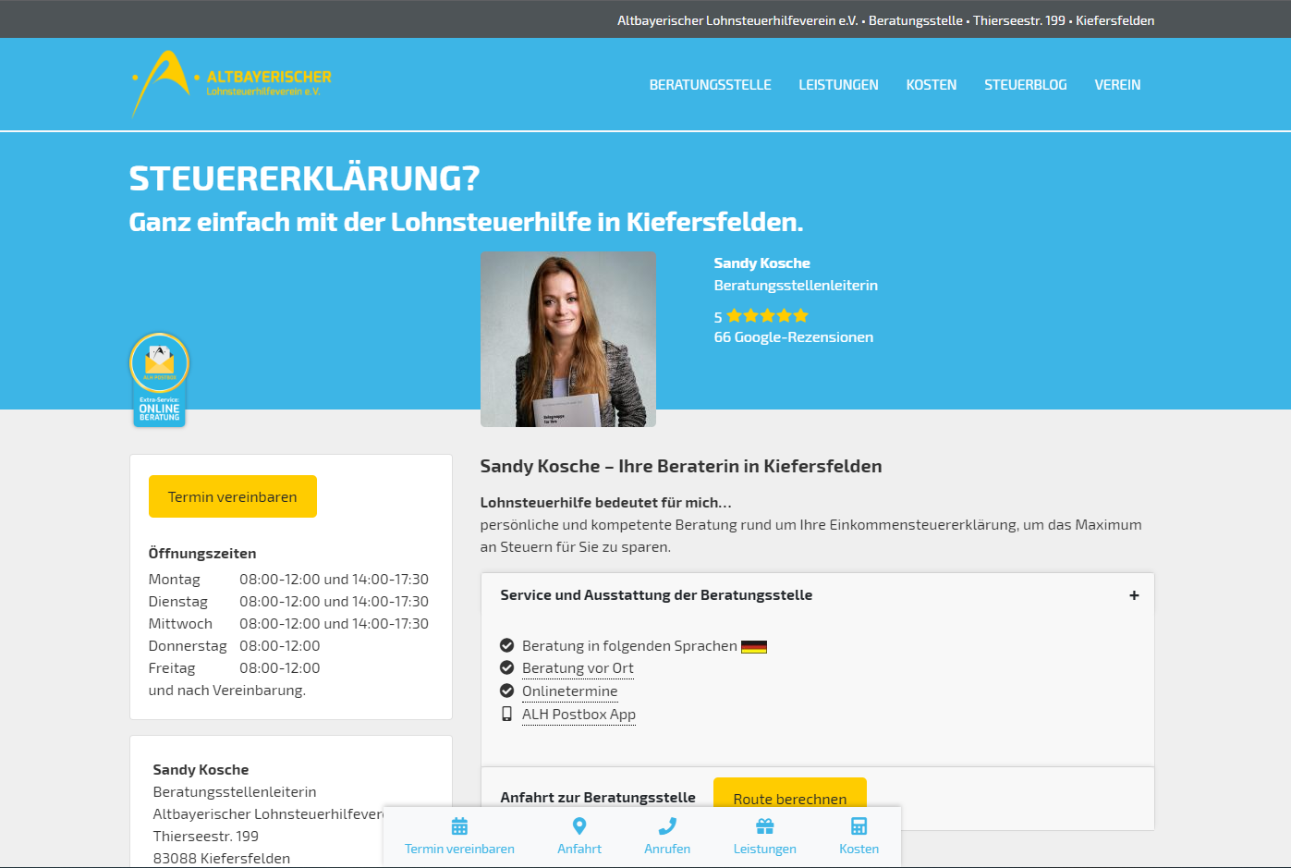
Task: Click the Anfahrt label in bottom bar
Action: [579, 849]
